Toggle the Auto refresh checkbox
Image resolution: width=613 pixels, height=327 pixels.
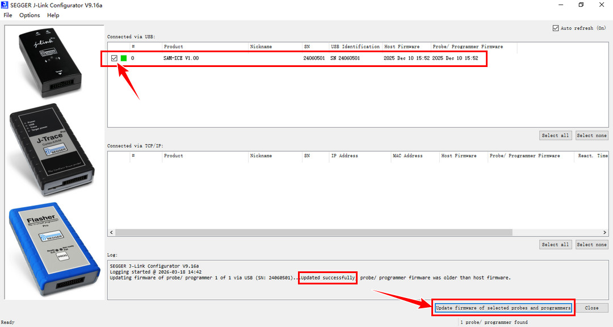tap(556, 28)
